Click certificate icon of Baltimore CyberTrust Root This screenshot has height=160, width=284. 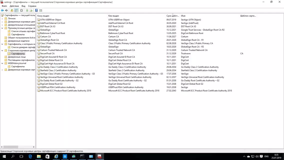(x=38, y=33)
